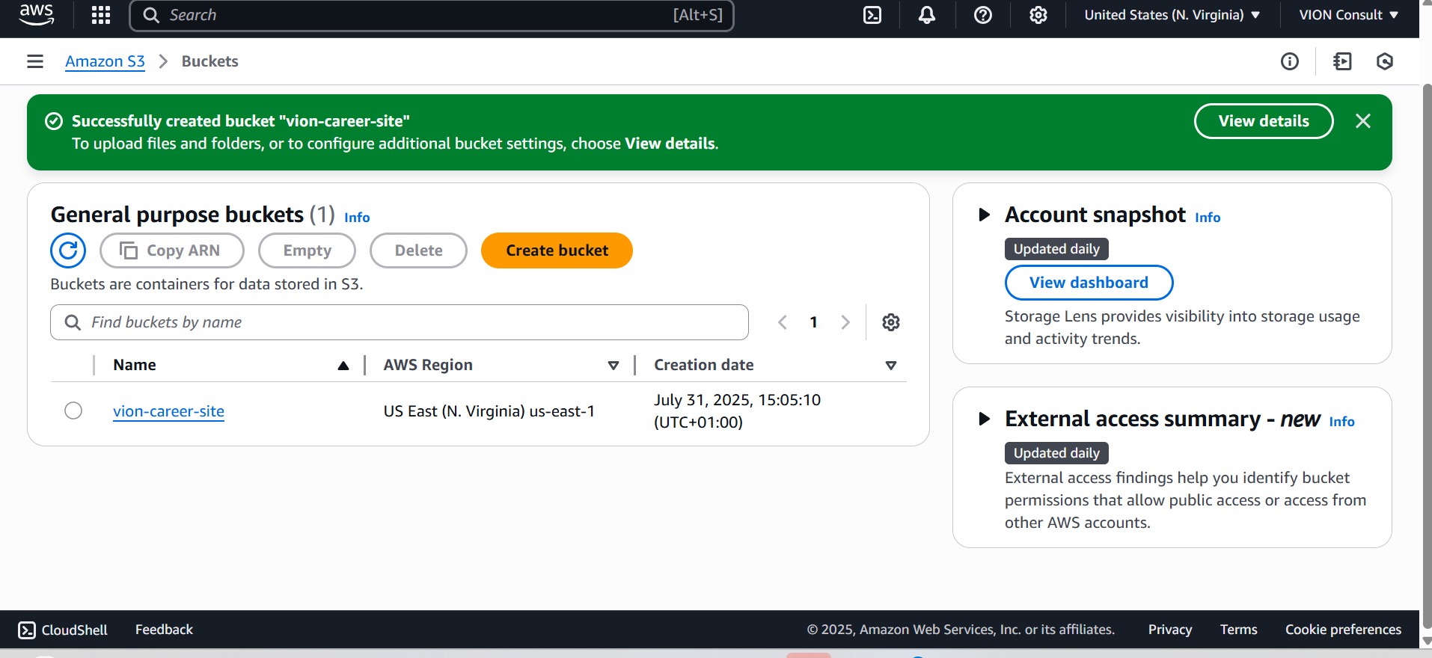The image size is (1432, 658).
Task: Click the Delete bucket button
Action: [x=418, y=250]
